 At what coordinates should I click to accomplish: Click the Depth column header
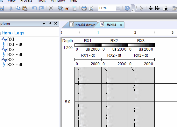click(67, 41)
